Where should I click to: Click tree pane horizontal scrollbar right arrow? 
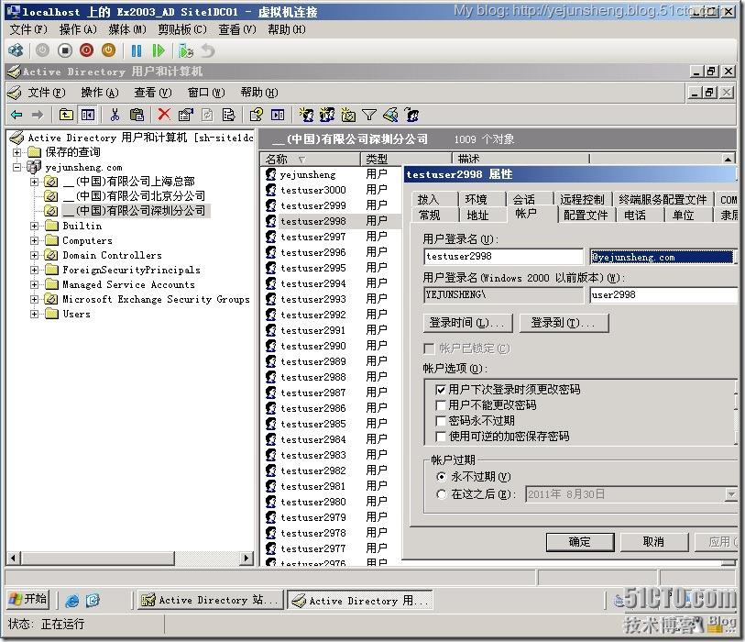pos(247,558)
